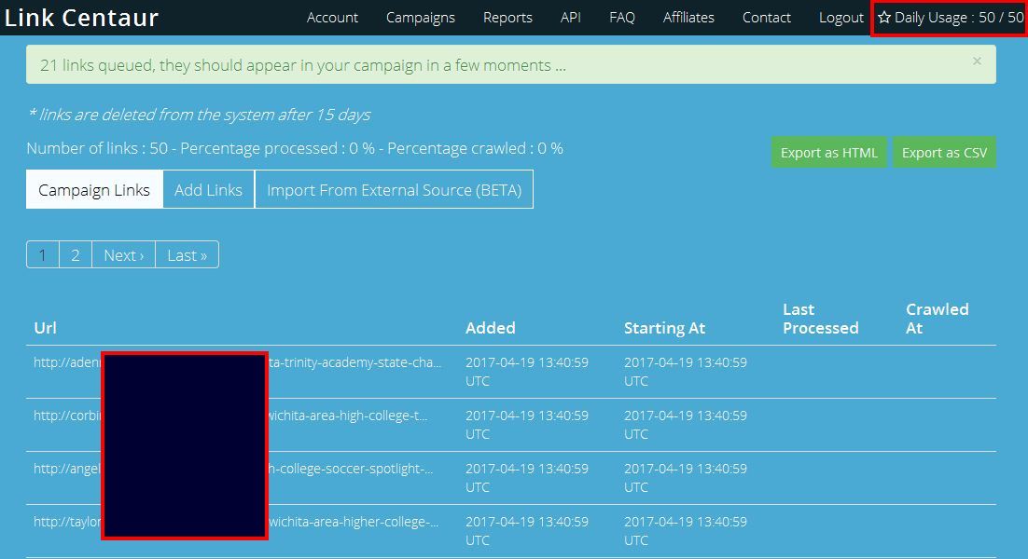Click the Next › pagination button
Image resolution: width=1028 pixels, height=559 pixels.
point(124,254)
